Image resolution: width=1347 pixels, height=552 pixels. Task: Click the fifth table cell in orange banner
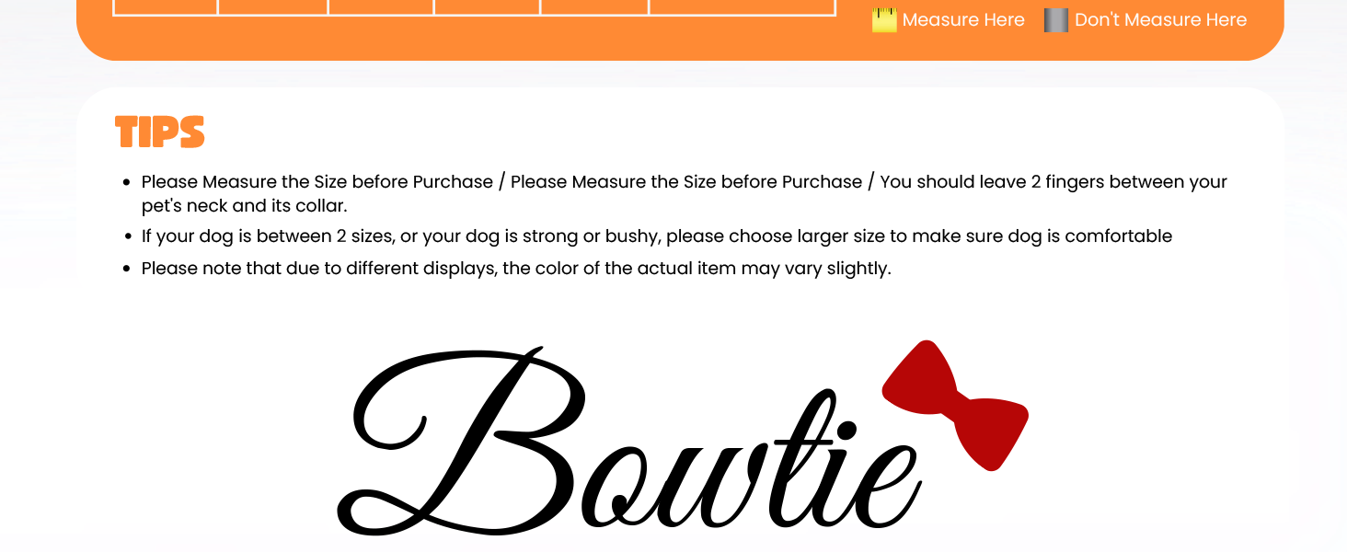click(595, 6)
